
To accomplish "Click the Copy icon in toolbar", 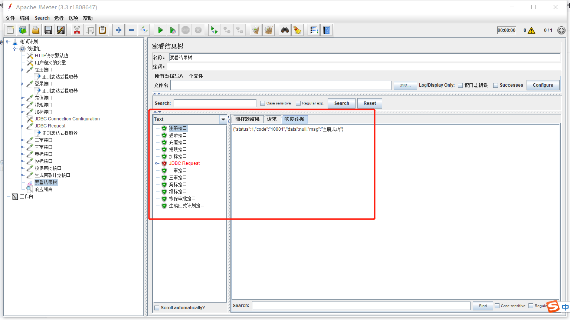I will 89,30.
